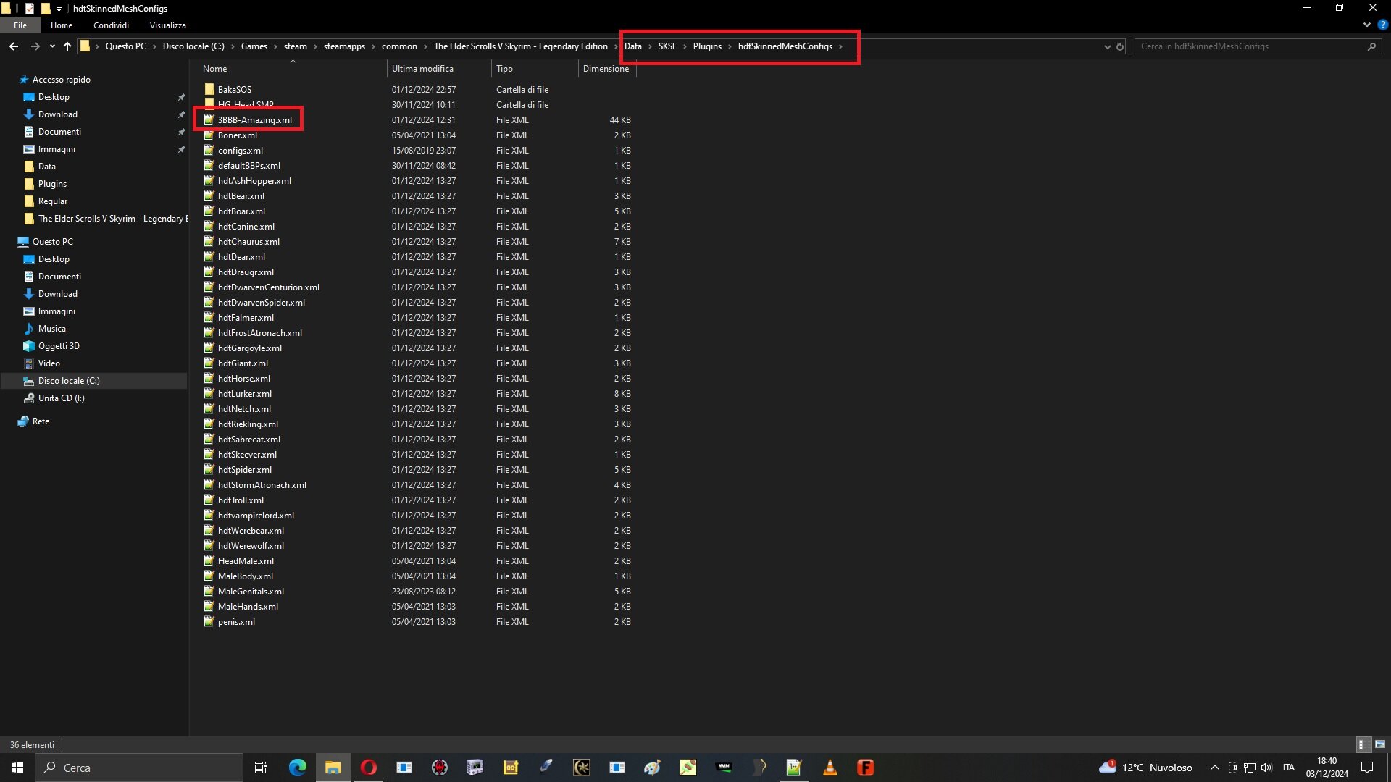Open the weather widget showing 12°C Nuvoloso
1391x782 pixels.
(1145, 768)
